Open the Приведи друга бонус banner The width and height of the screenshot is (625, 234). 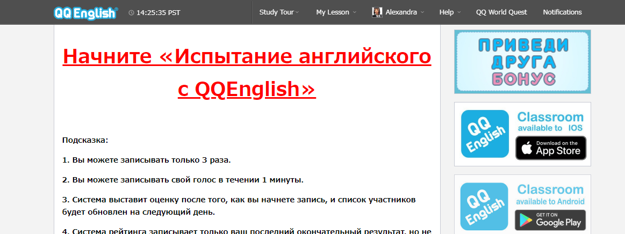(x=522, y=62)
